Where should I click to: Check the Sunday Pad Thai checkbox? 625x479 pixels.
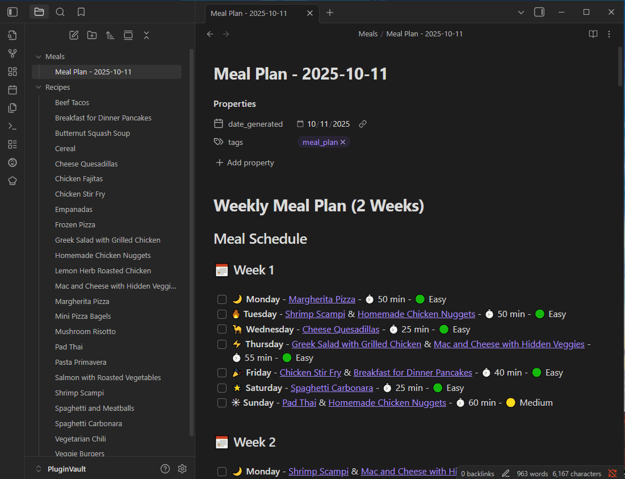[222, 403]
